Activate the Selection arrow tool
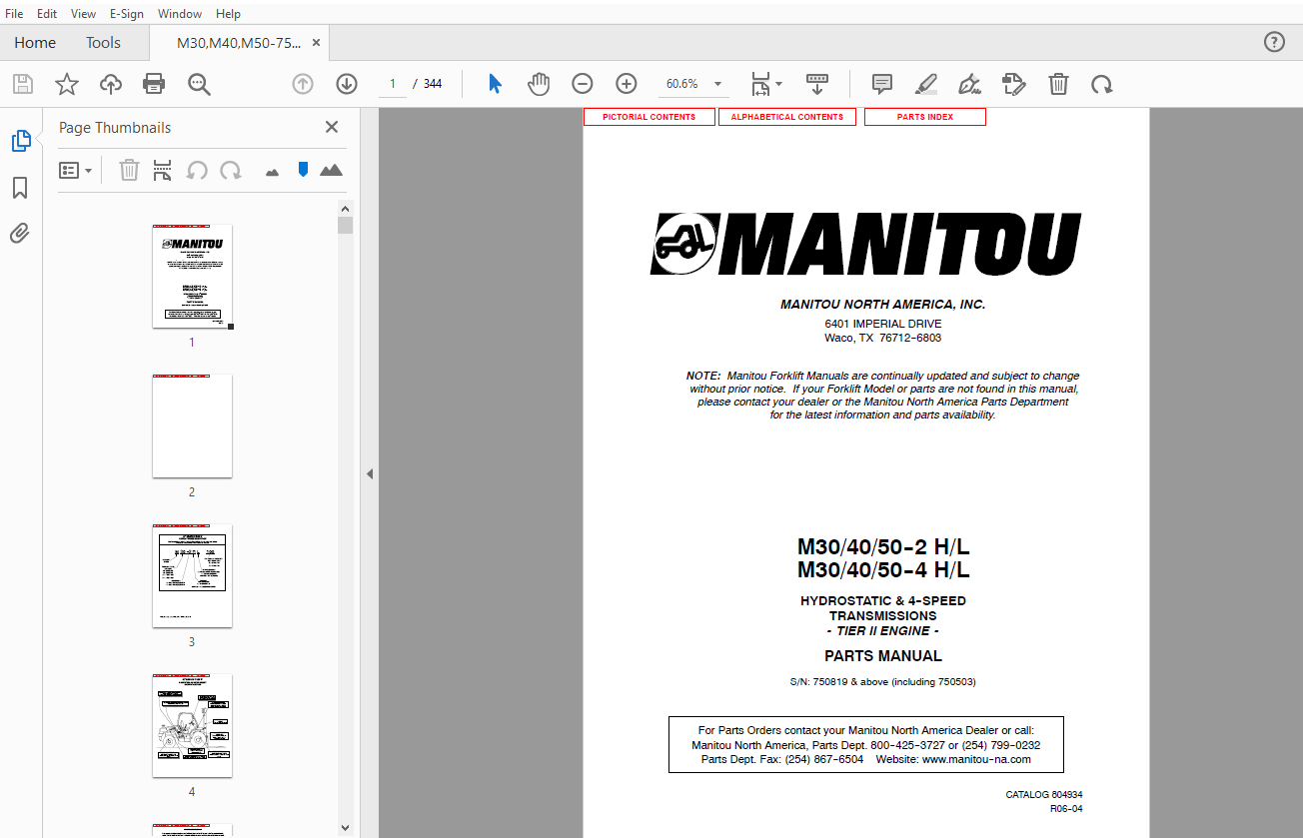 click(495, 84)
